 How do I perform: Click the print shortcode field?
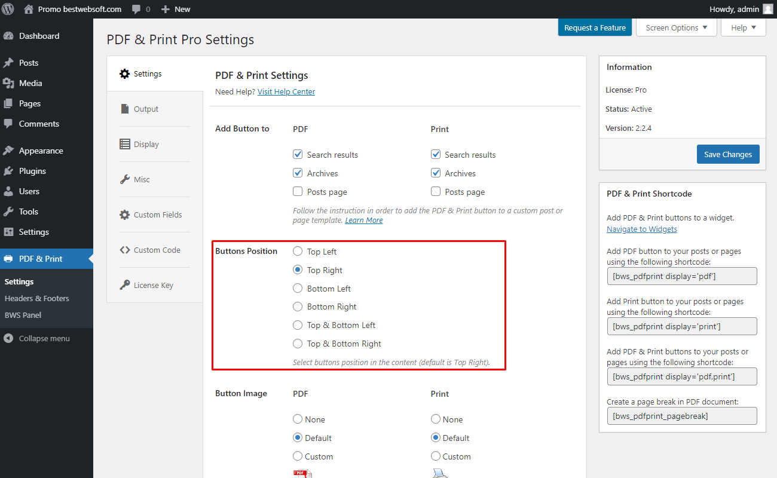pyautogui.click(x=682, y=326)
